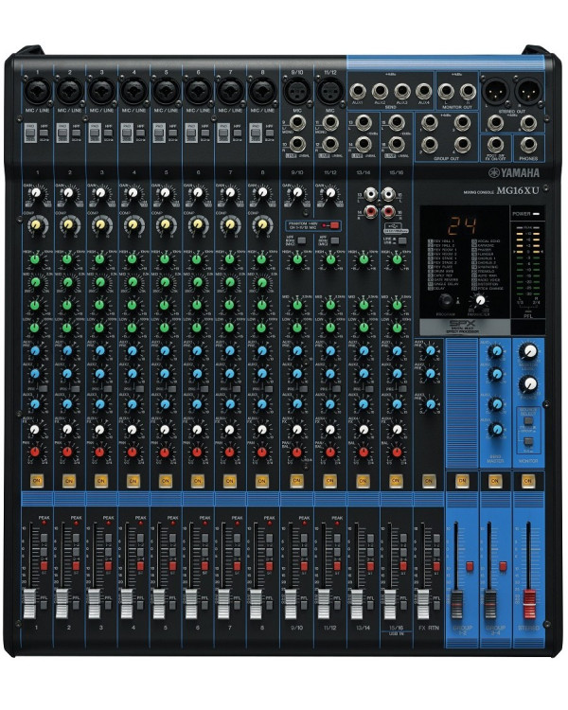Screen dimensions: 568x710
Task: Click the SPX PROGRAM selector knob
Action: [446, 300]
